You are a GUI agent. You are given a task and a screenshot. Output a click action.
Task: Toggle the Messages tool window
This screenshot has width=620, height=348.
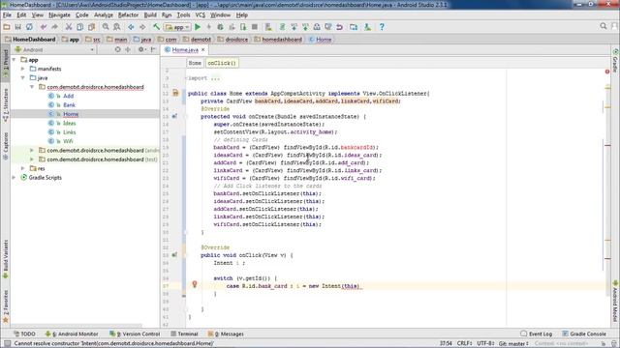(x=226, y=333)
